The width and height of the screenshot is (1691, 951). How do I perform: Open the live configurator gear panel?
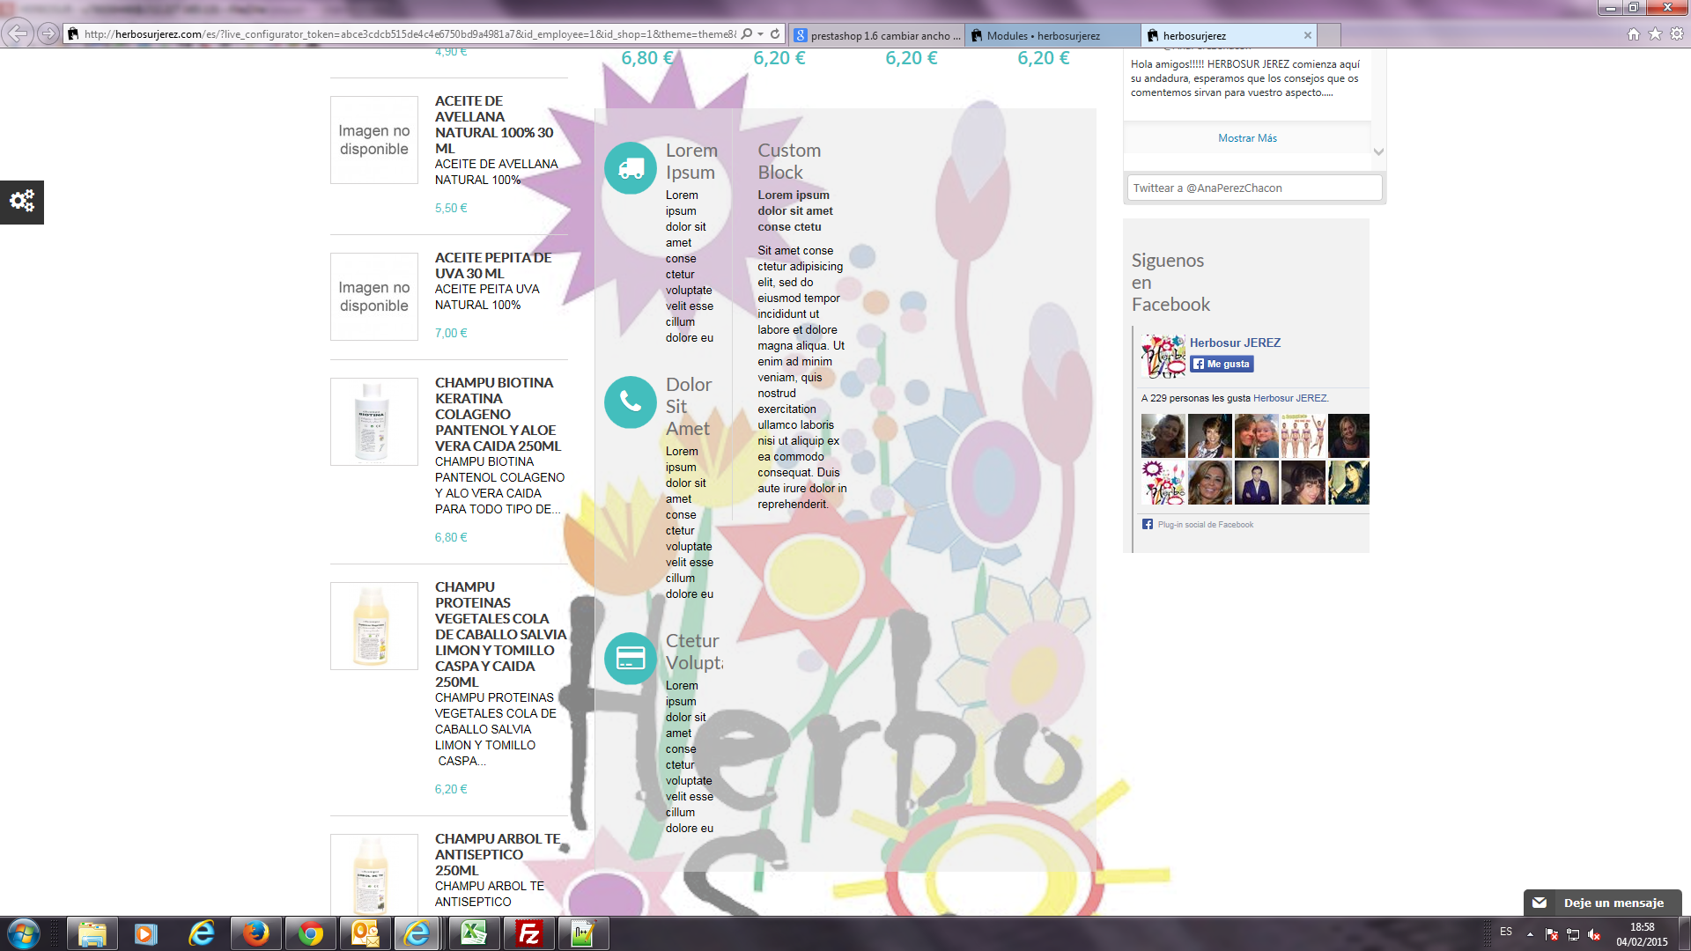pyautogui.click(x=22, y=202)
